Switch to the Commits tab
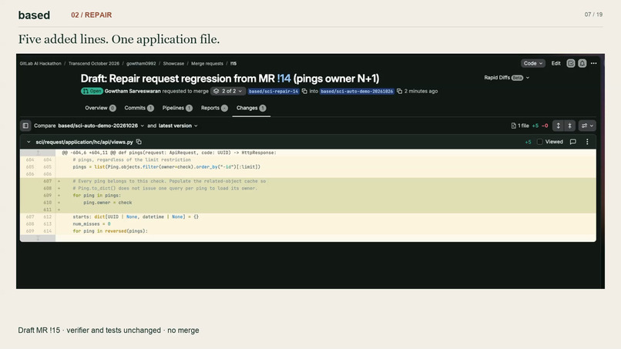 pyautogui.click(x=139, y=108)
